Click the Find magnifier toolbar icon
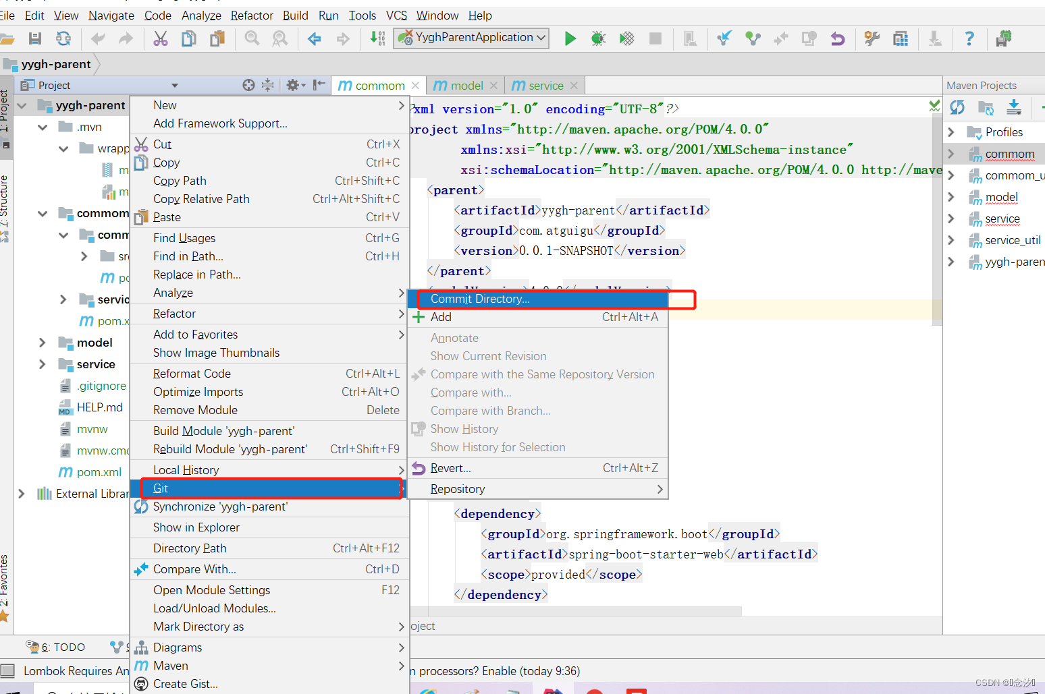Image resolution: width=1045 pixels, height=694 pixels. (x=252, y=38)
